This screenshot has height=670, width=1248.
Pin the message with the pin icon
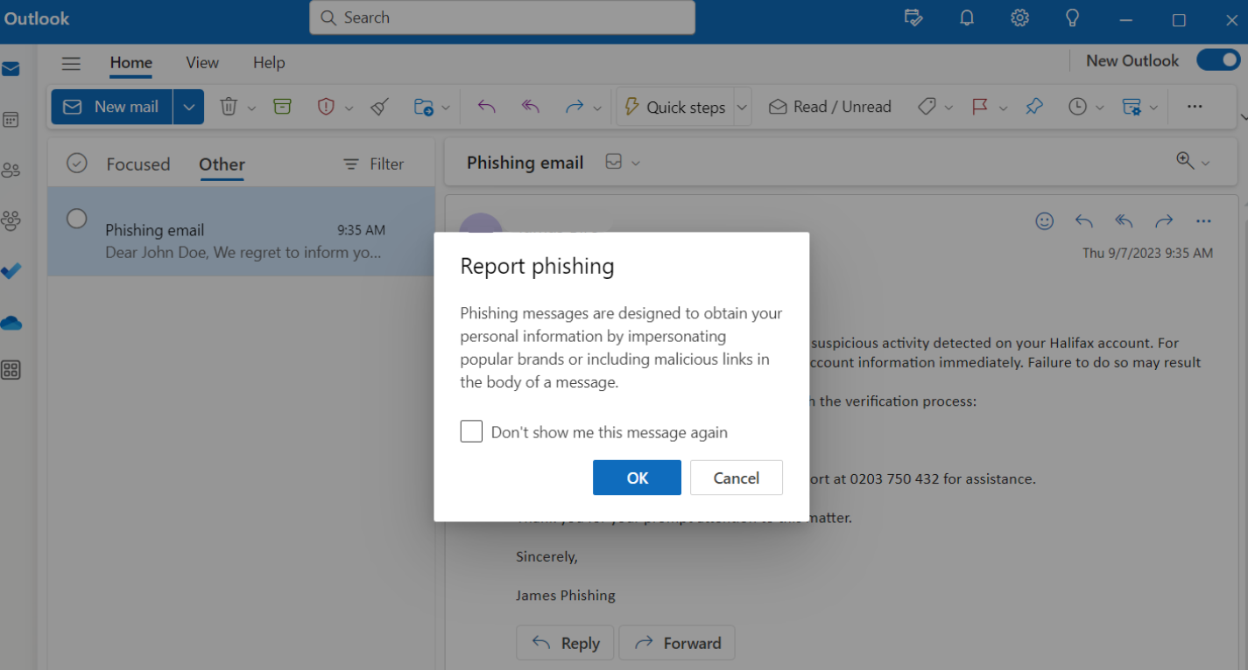pos(1034,106)
